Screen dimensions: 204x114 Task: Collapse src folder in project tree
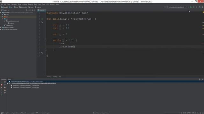[x=3, y=19]
